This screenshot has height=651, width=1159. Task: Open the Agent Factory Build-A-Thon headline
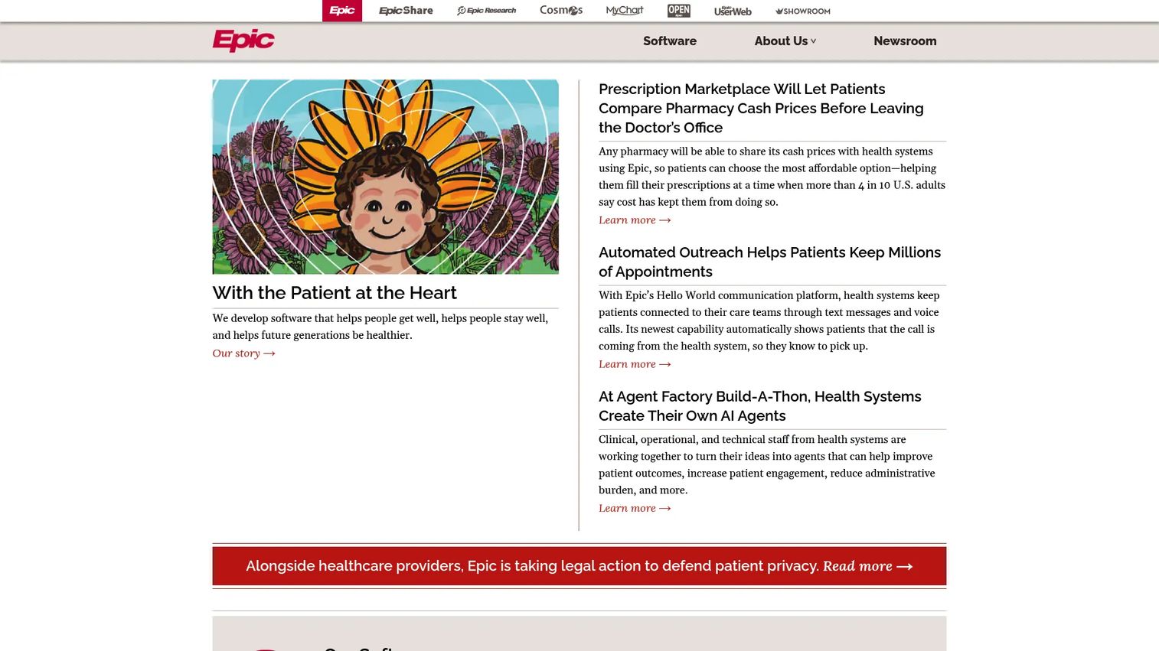tap(759, 406)
